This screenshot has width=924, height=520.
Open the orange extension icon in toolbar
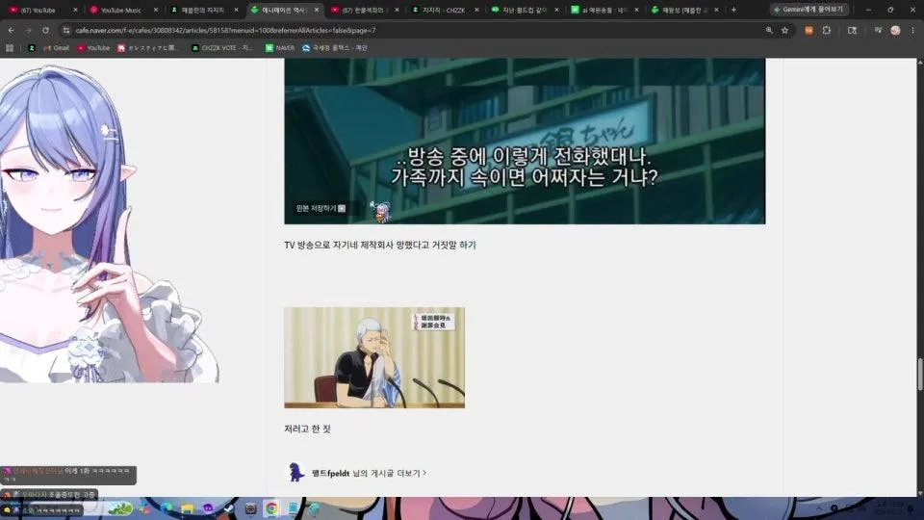pyautogui.click(x=808, y=30)
